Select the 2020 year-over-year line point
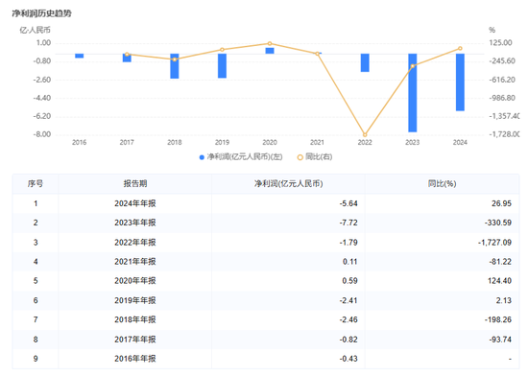528x376 pixels. tap(270, 43)
